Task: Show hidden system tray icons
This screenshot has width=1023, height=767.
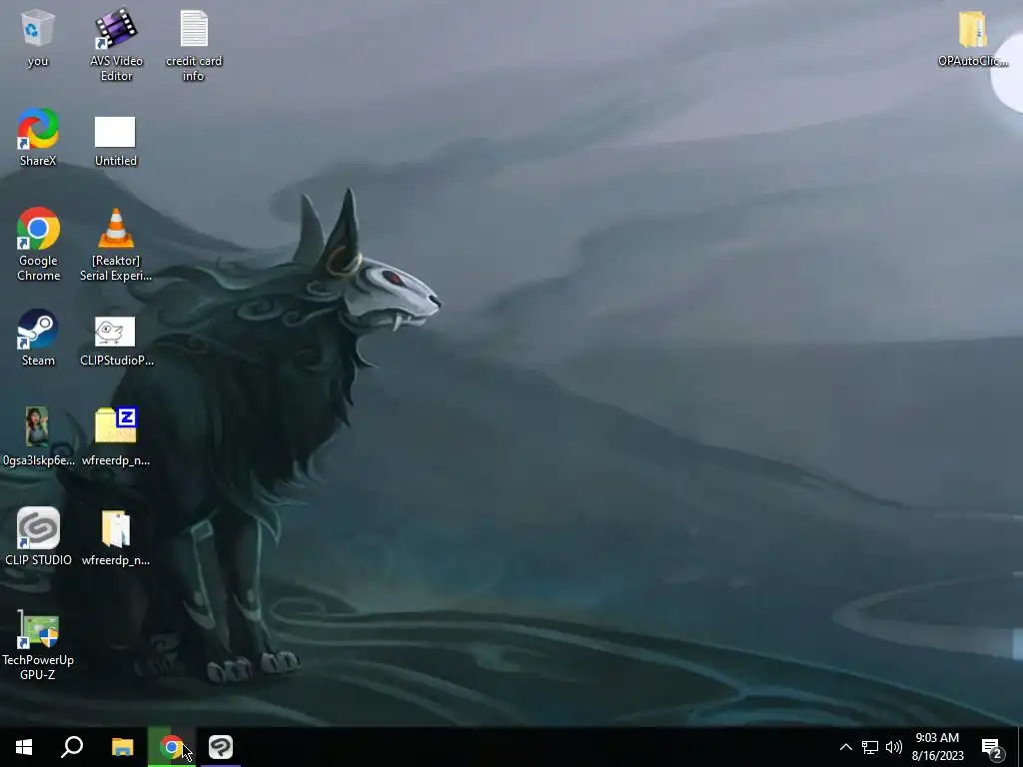Action: [845, 747]
